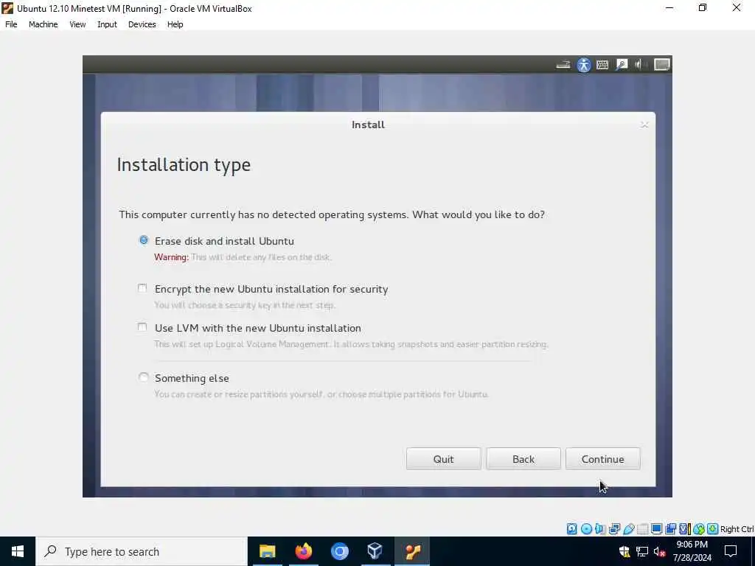Click the Right Ctrl host key label
The image size is (755, 566).
(737, 529)
